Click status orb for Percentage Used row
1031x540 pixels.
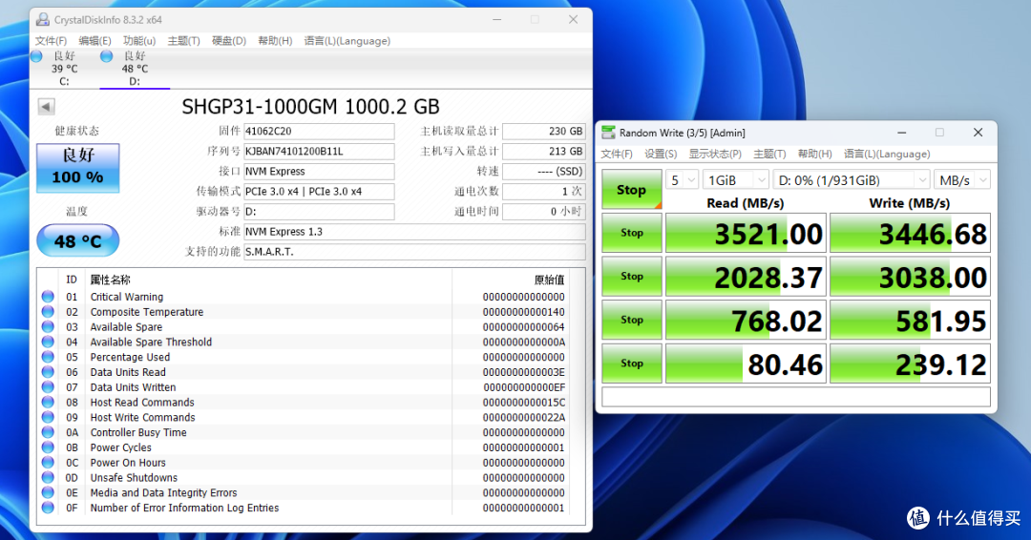(48, 357)
